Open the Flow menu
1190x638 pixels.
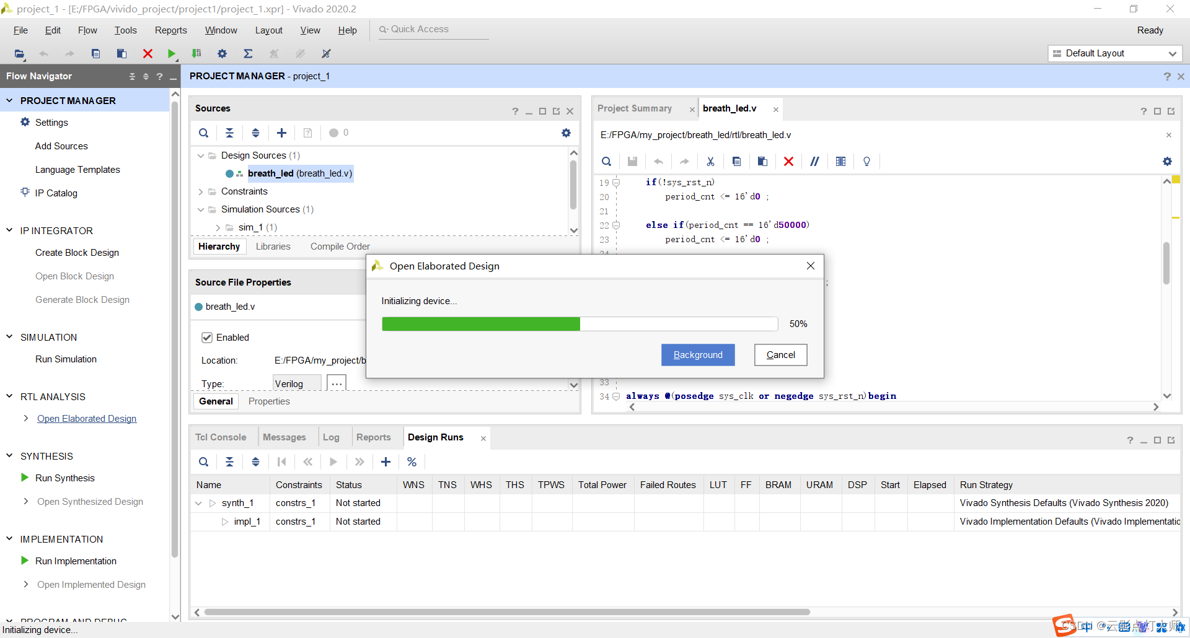point(87,30)
